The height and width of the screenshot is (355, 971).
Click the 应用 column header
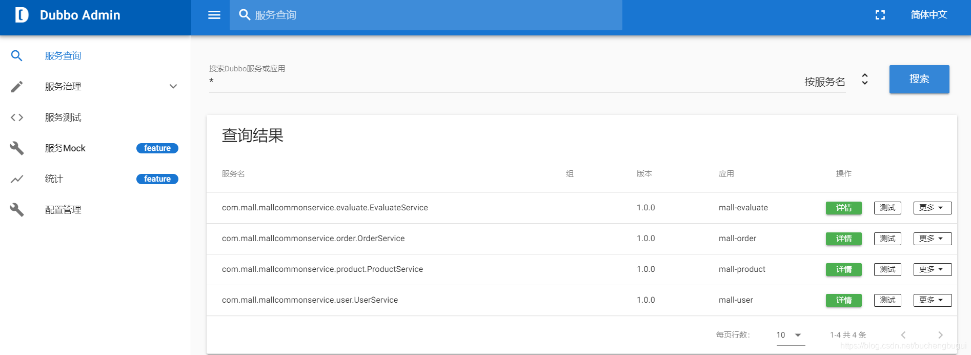(x=726, y=174)
